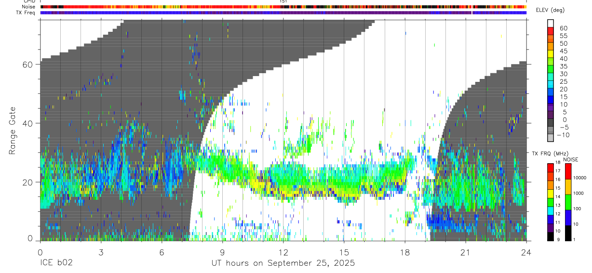This screenshot has height=273, width=592.
Task: Click the blue TX Freq strip above the plot
Action: pyautogui.click(x=283, y=13)
